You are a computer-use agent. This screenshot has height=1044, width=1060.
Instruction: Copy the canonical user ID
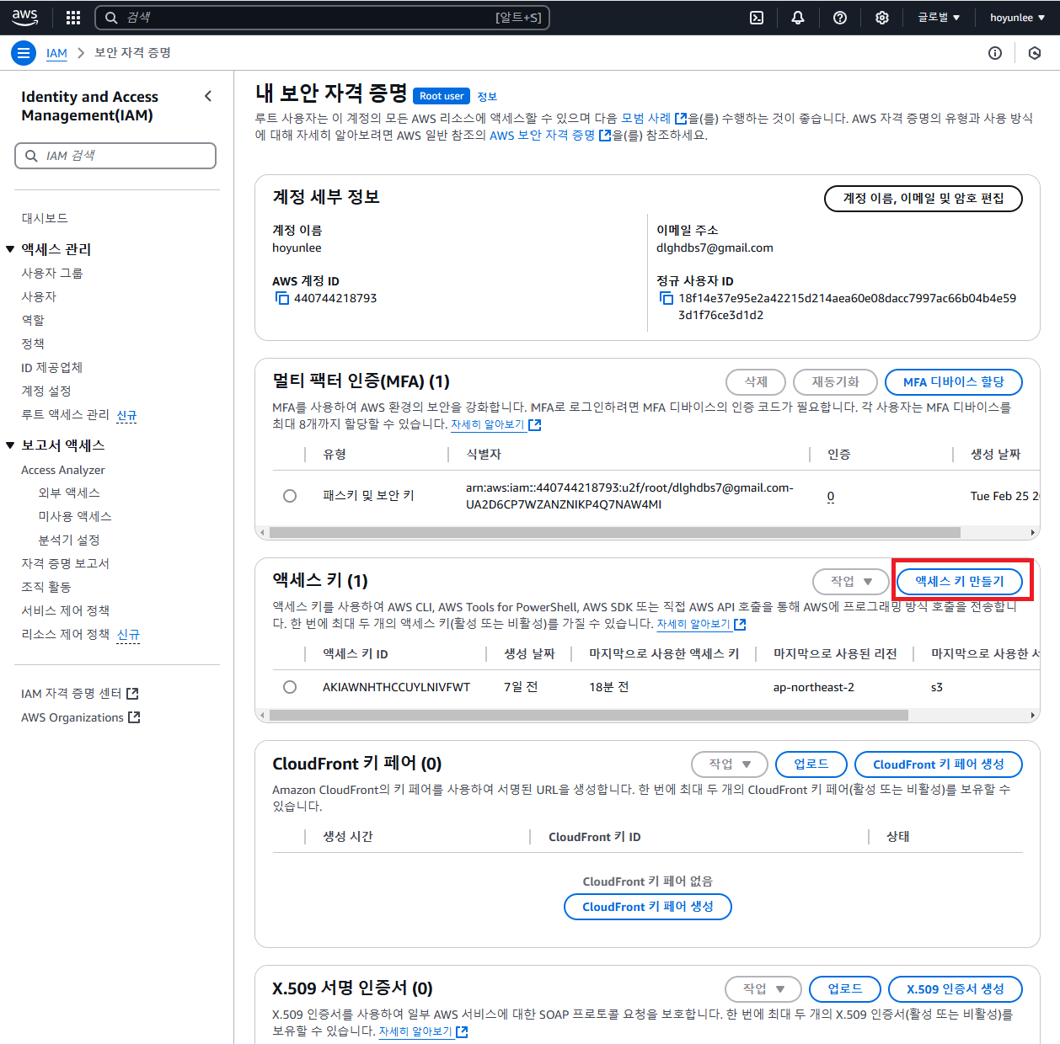click(667, 298)
